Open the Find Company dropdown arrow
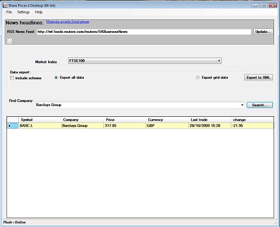280x227 pixels. [242, 105]
